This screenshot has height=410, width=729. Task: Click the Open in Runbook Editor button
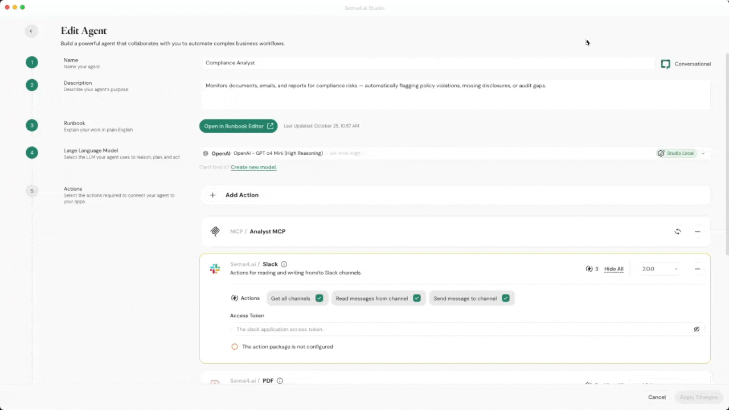(x=238, y=126)
